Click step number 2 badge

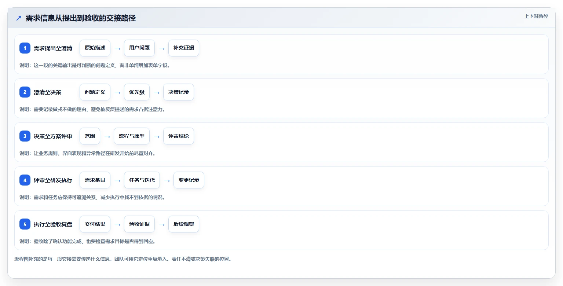click(25, 92)
